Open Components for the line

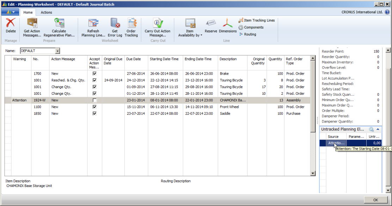tap(251, 27)
